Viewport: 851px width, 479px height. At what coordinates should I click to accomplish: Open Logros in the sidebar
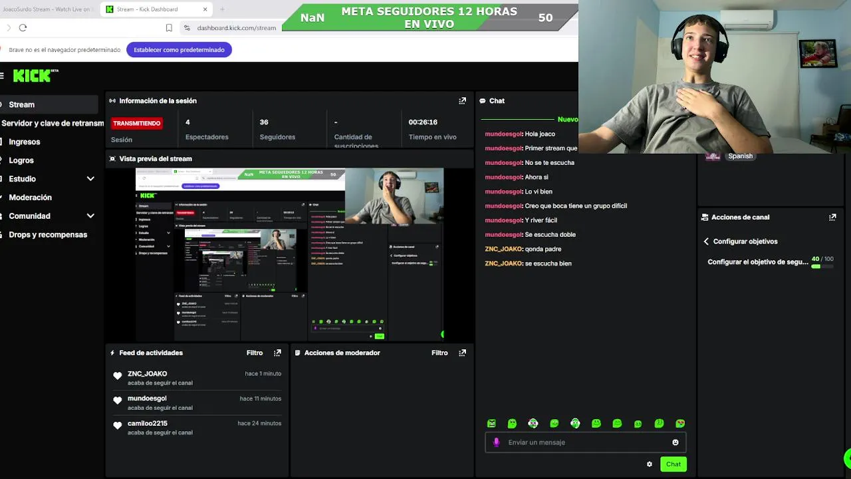pyautogui.click(x=21, y=160)
